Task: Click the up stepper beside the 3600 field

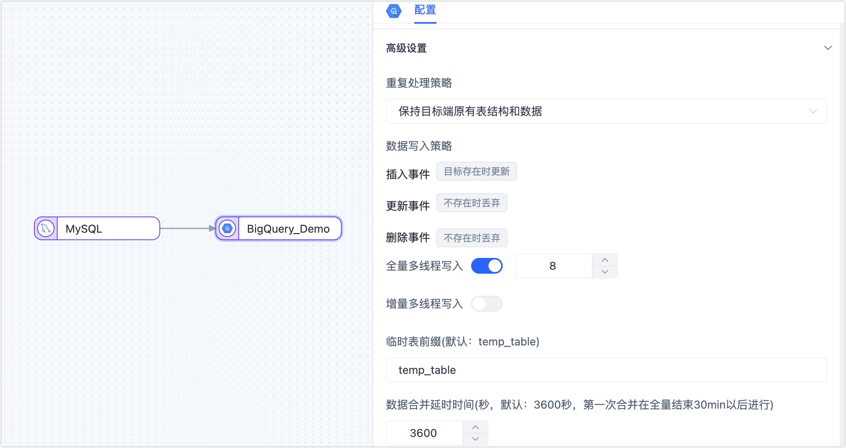Action: point(475,427)
